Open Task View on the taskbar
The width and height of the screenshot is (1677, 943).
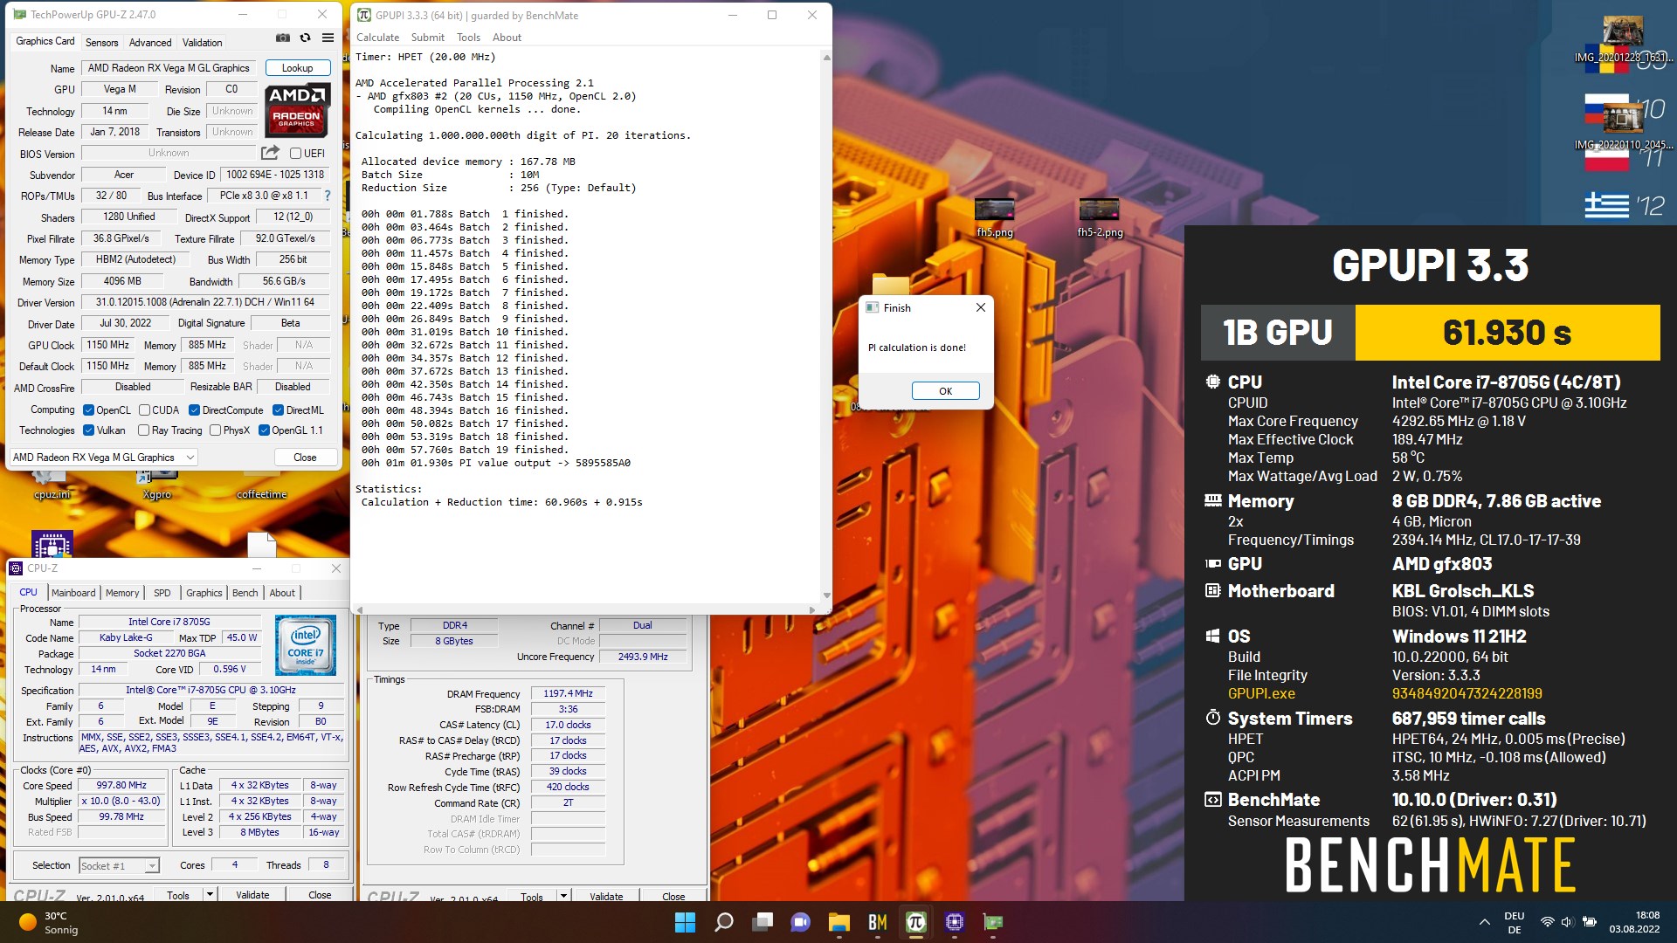coord(763,922)
